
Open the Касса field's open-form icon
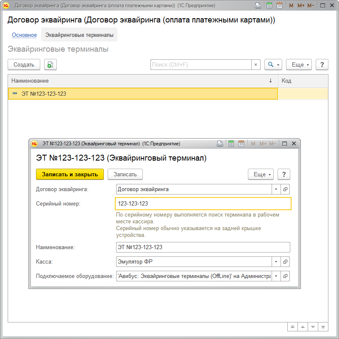click(x=286, y=261)
